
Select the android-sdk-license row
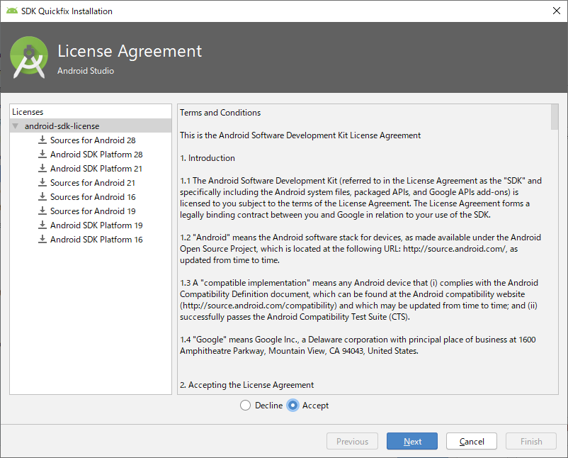91,125
